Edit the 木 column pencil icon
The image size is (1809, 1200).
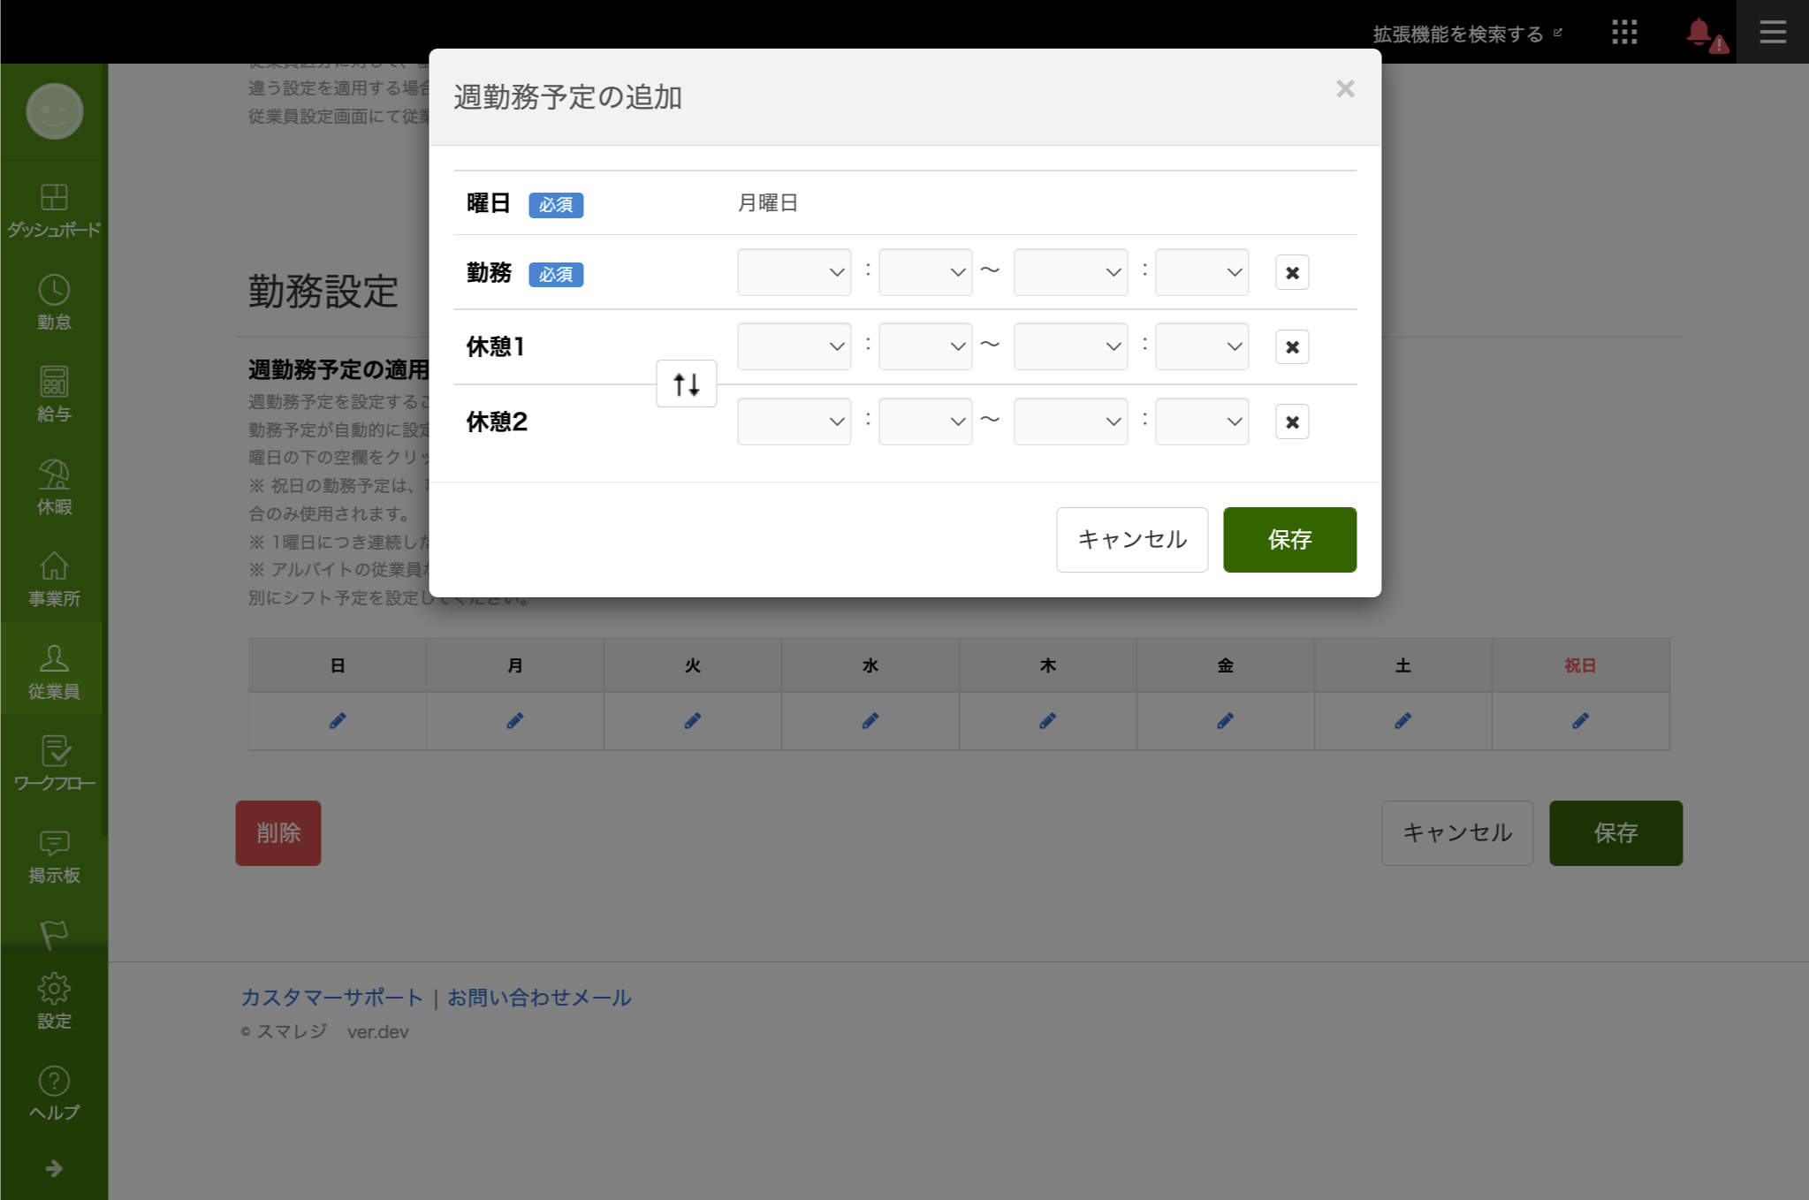[x=1048, y=721]
